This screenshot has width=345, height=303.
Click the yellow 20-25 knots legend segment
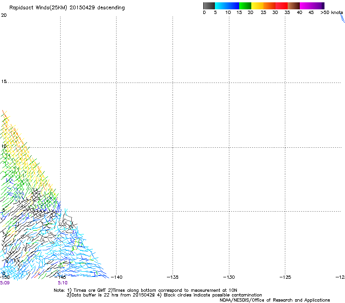coord(257,6)
